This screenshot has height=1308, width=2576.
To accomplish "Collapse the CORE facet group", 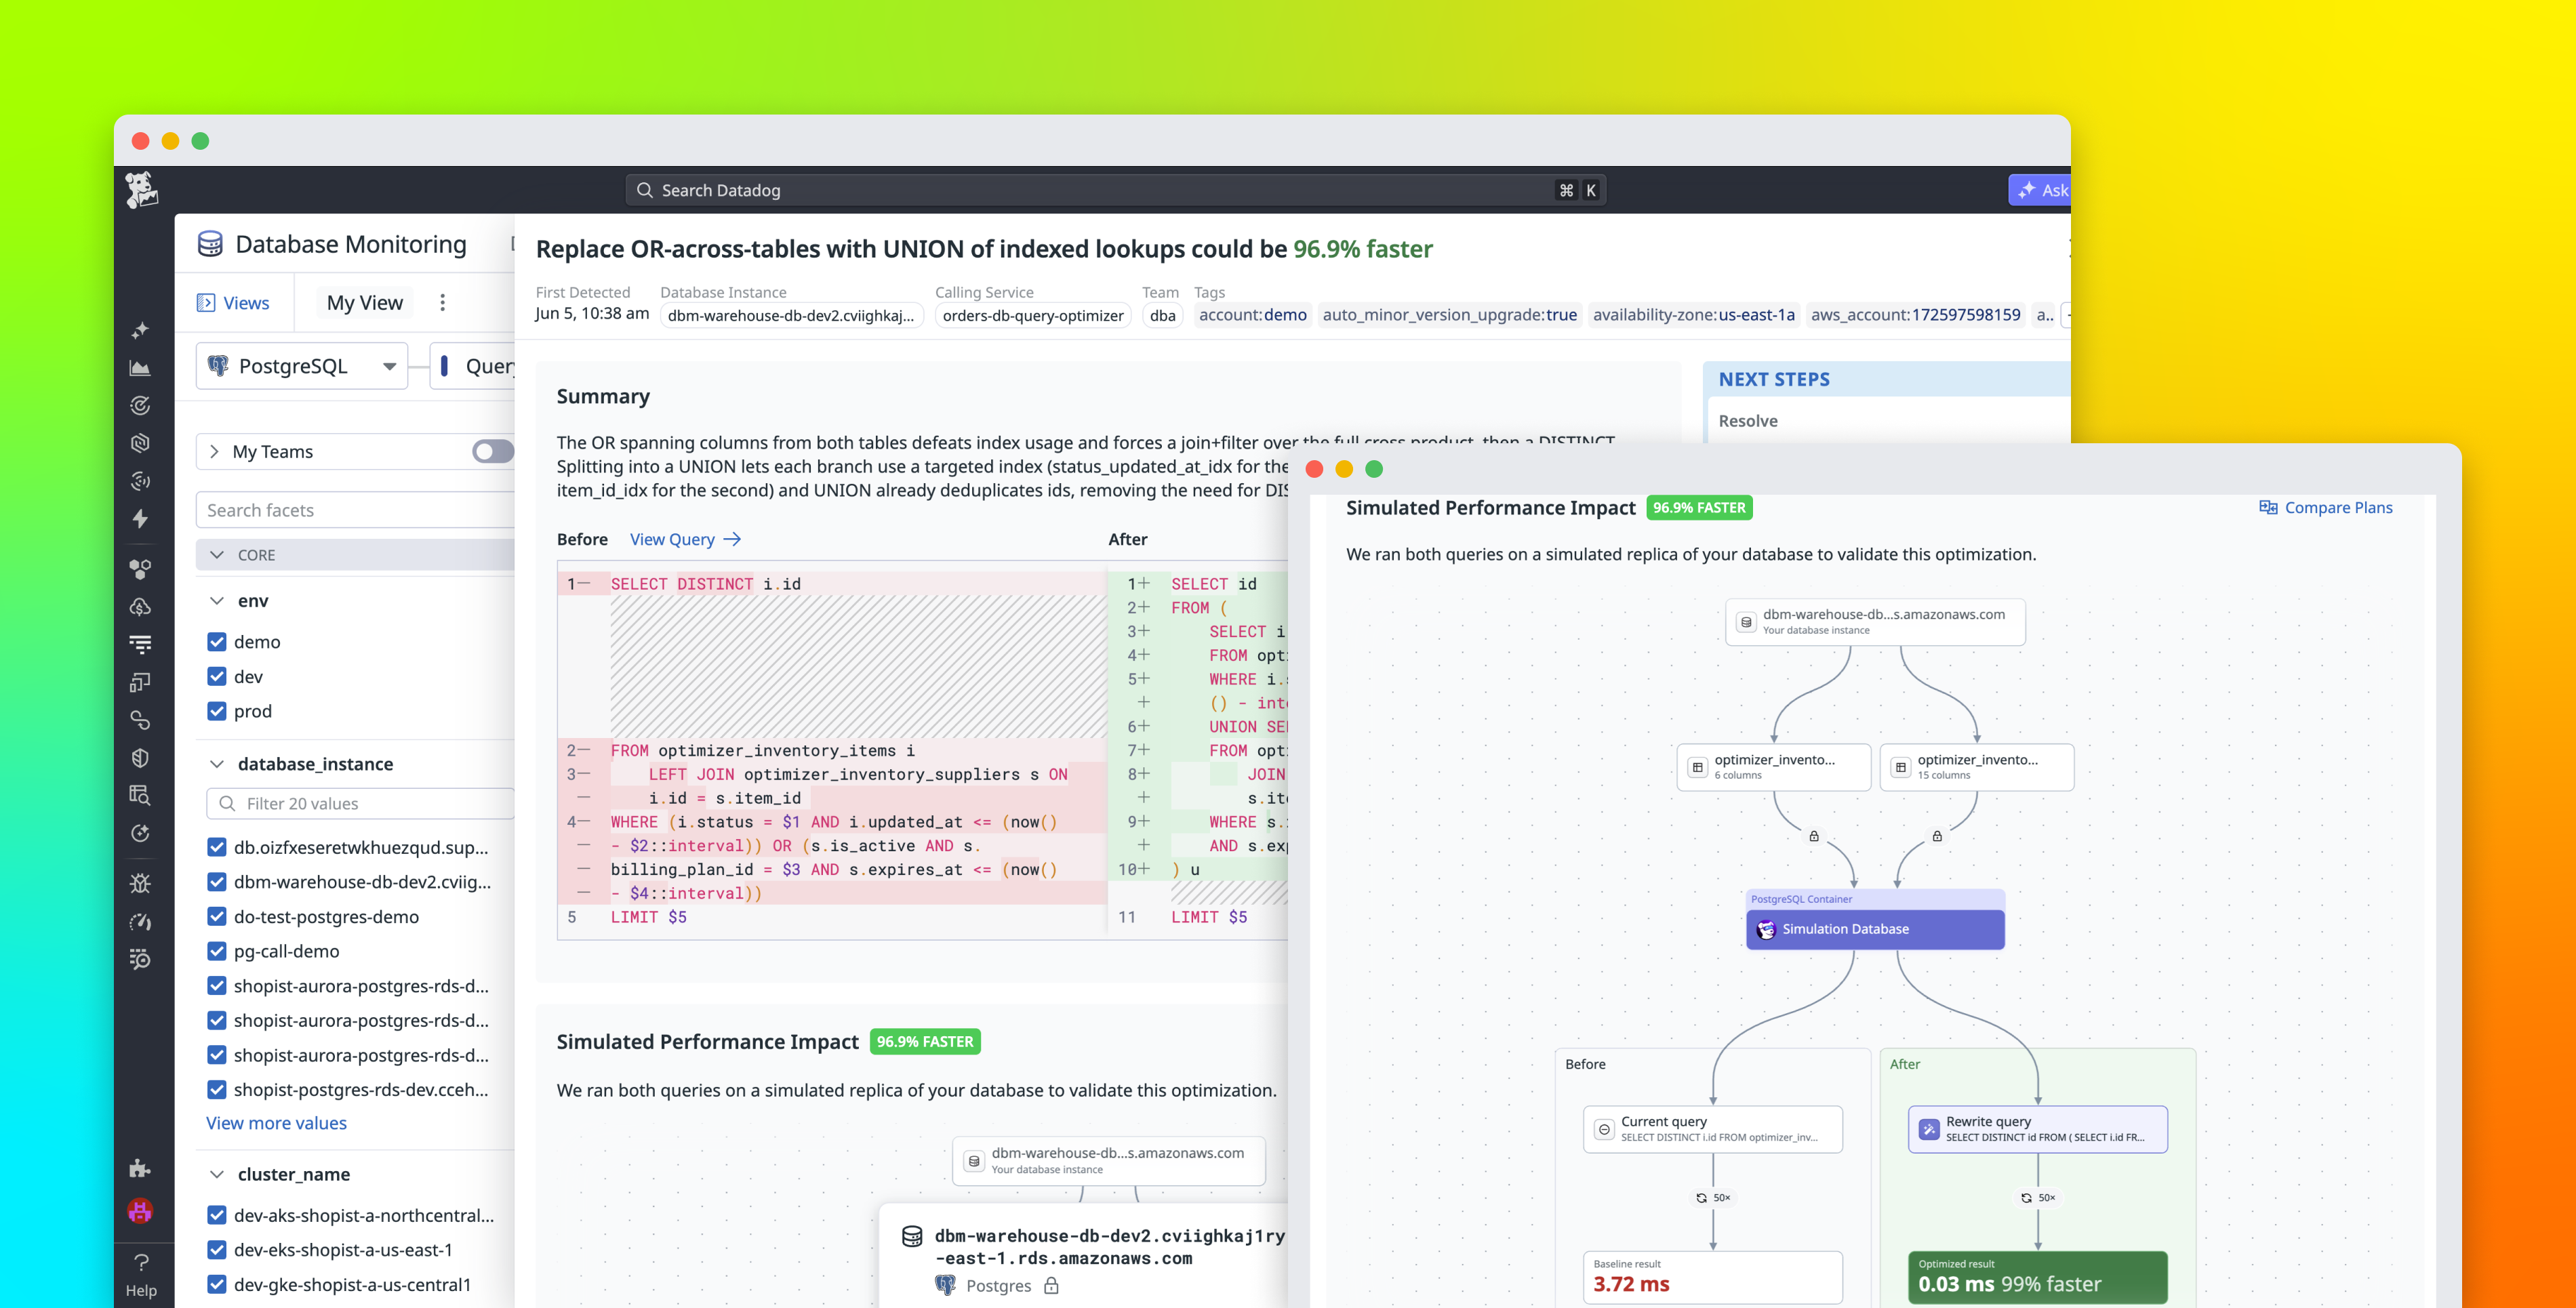I will click(217, 555).
